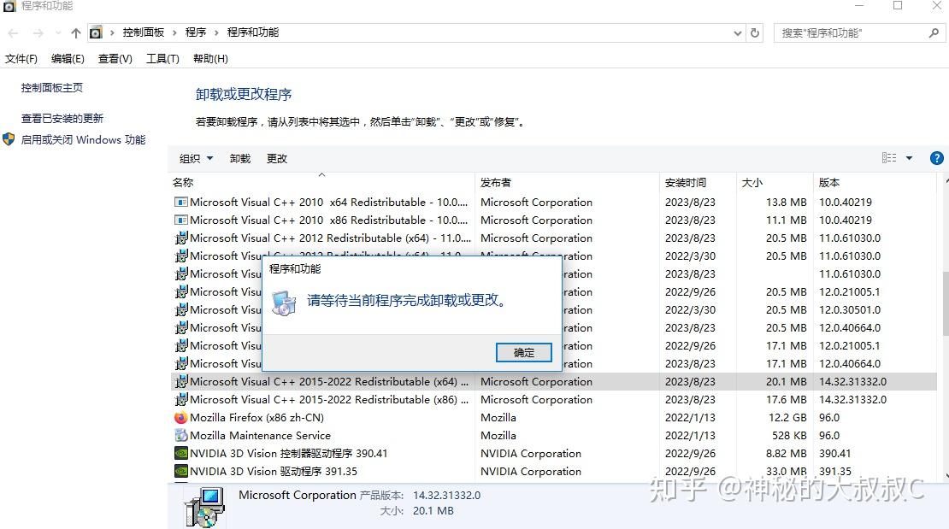The height and width of the screenshot is (529, 949).
Task: Expand the address bar history dropdown
Action: [x=737, y=32]
